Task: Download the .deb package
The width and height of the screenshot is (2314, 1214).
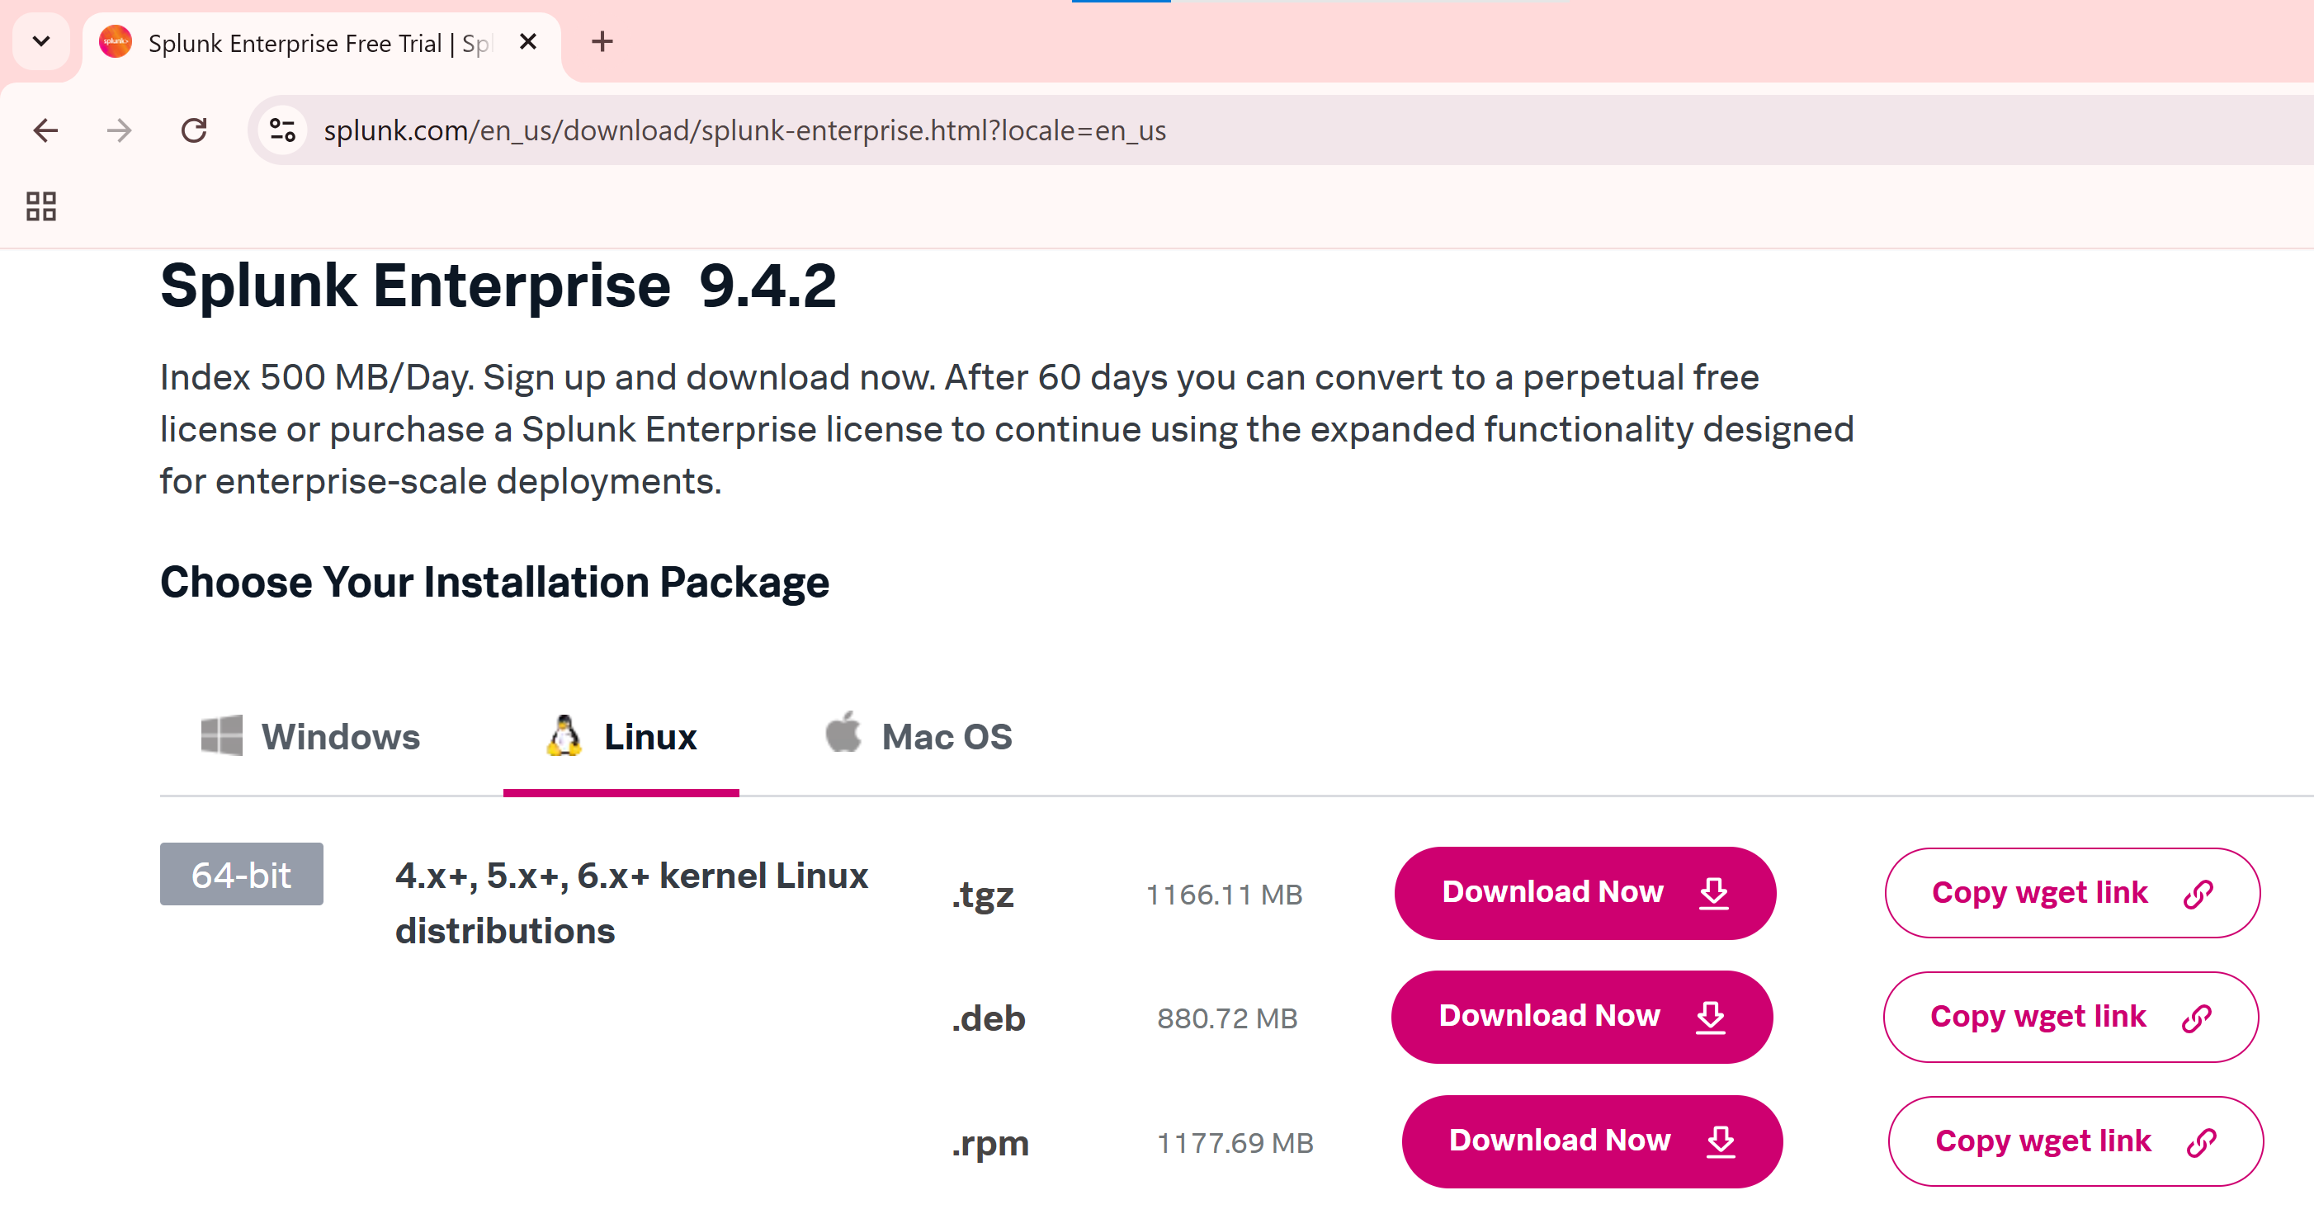Action: [1581, 1018]
